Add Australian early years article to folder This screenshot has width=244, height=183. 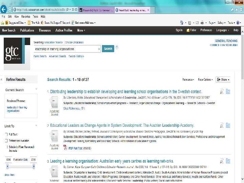click(x=228, y=161)
